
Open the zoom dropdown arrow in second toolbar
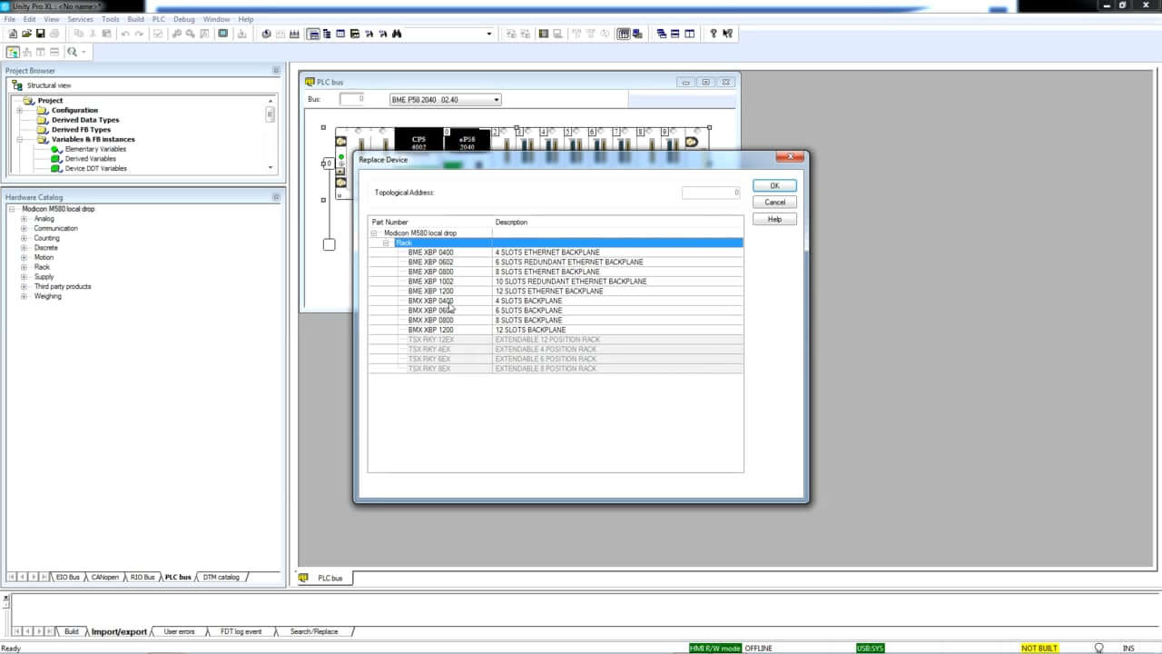pos(83,52)
